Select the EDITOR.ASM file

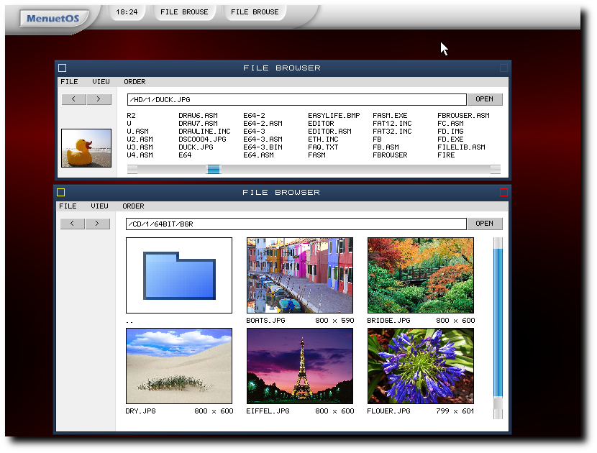click(329, 132)
